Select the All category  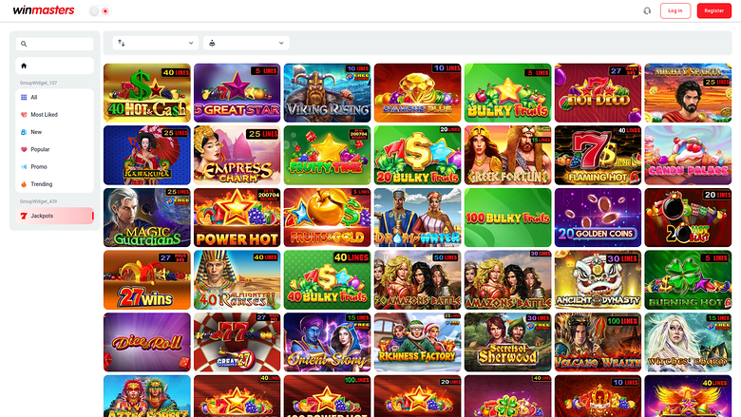tap(54, 97)
